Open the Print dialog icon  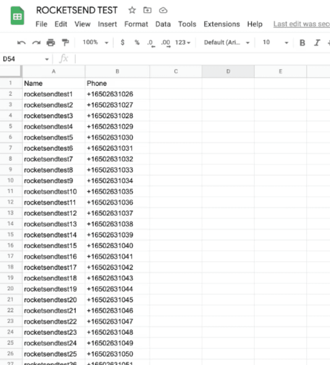coord(51,42)
